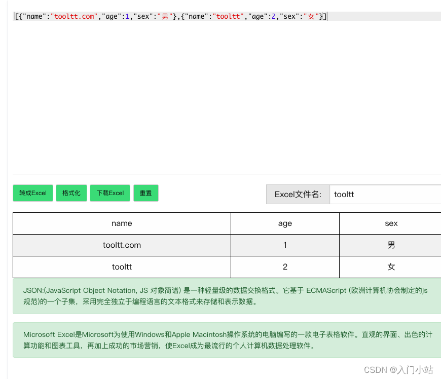The image size is (441, 379).
Task: Click the cell containing age value 2
Action: coord(284,267)
